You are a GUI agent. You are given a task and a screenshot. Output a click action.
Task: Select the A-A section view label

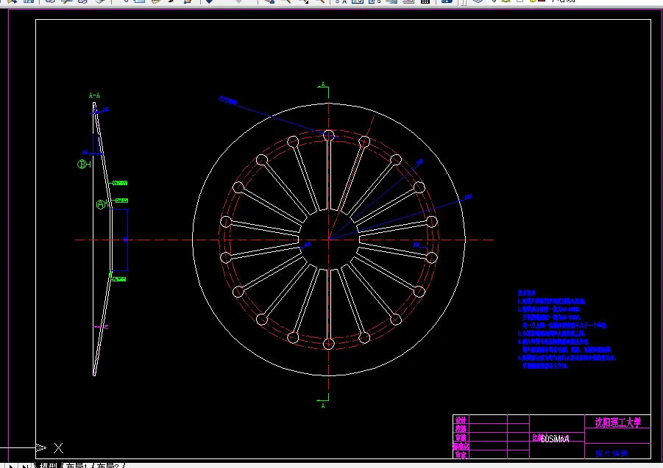point(94,96)
